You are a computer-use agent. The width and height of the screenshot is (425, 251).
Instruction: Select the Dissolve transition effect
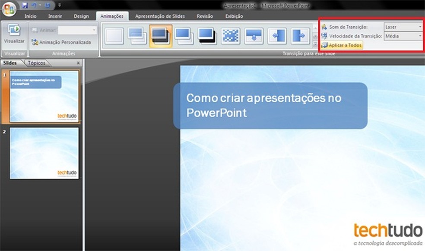point(231,37)
